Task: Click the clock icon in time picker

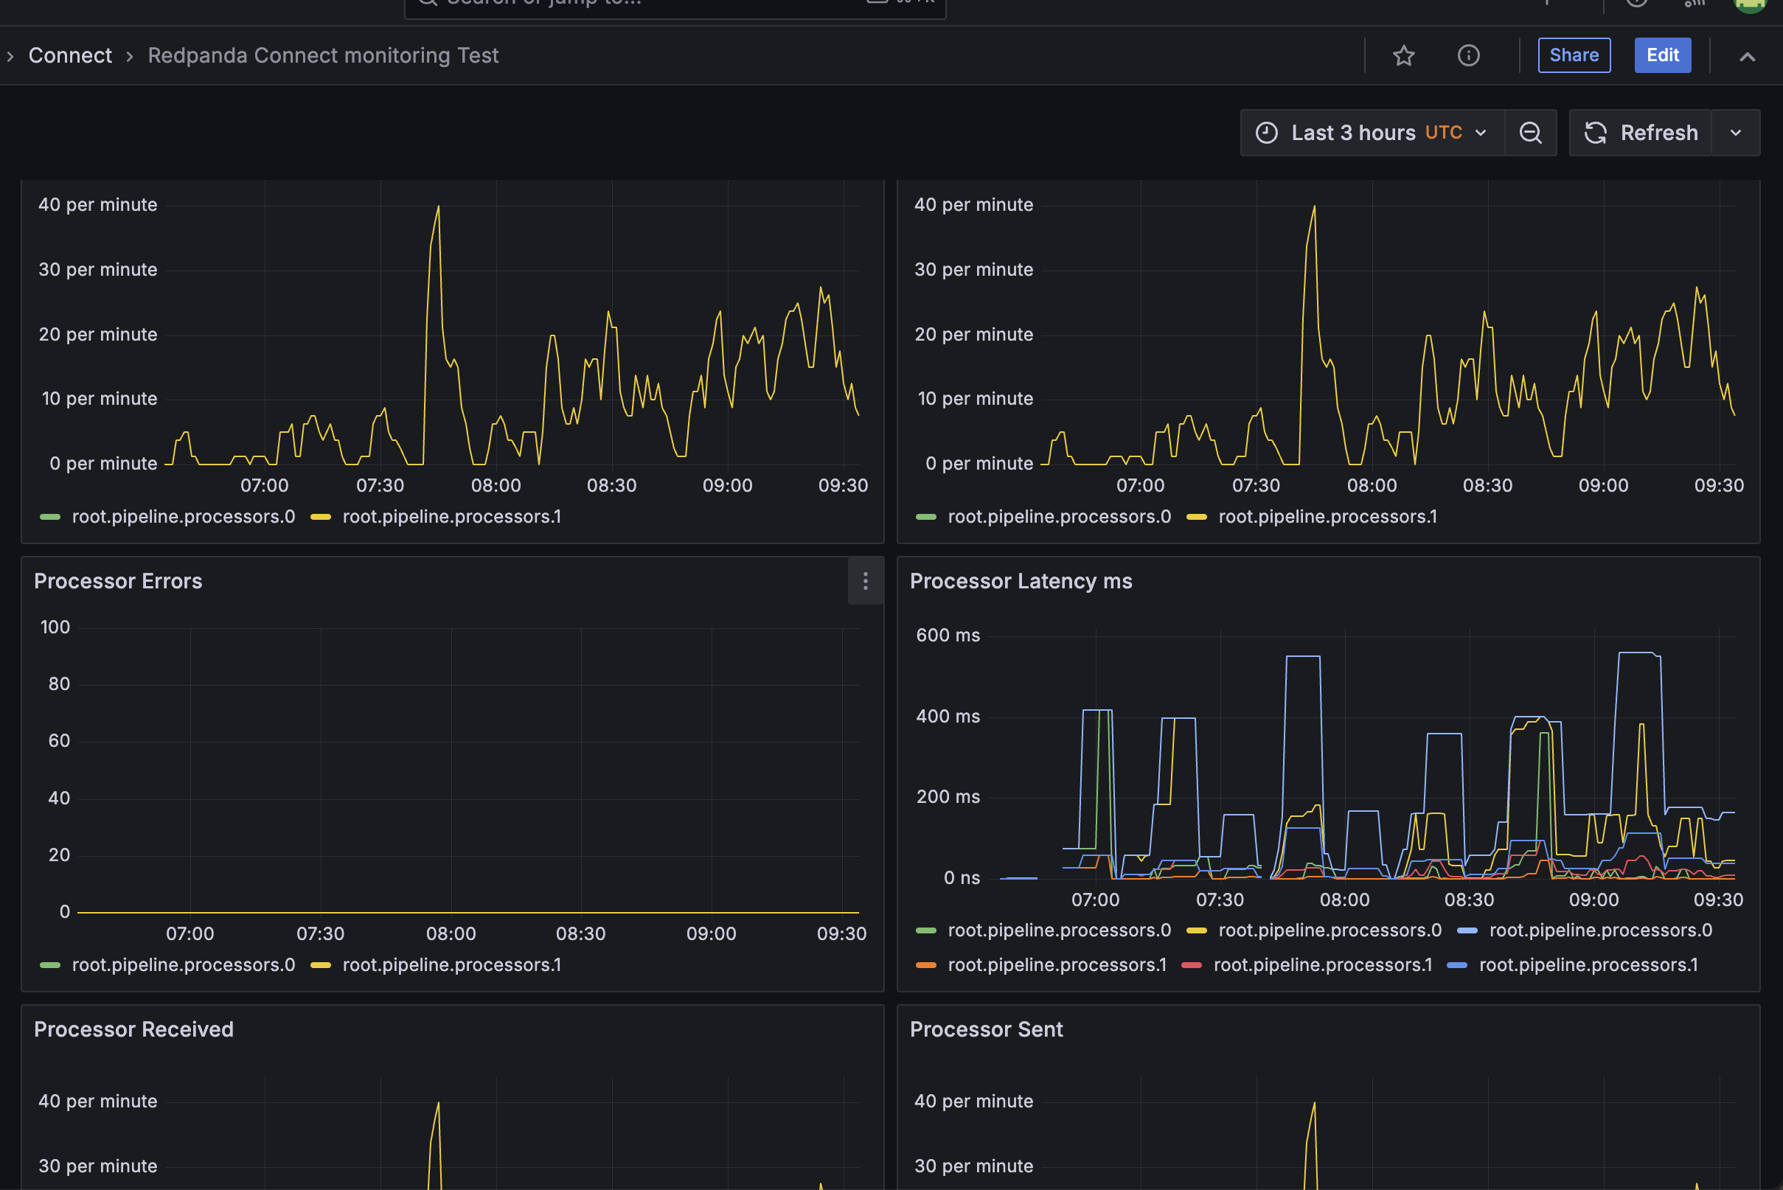Action: tap(1266, 133)
